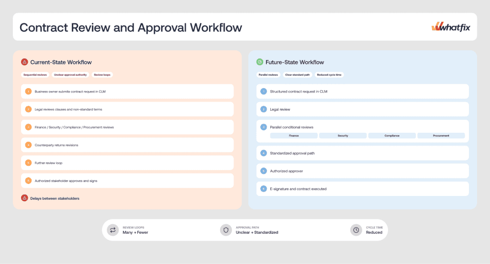Screen dimensions: 490x264
Task: Click the Whatfix logo
Action: (x=451, y=27)
